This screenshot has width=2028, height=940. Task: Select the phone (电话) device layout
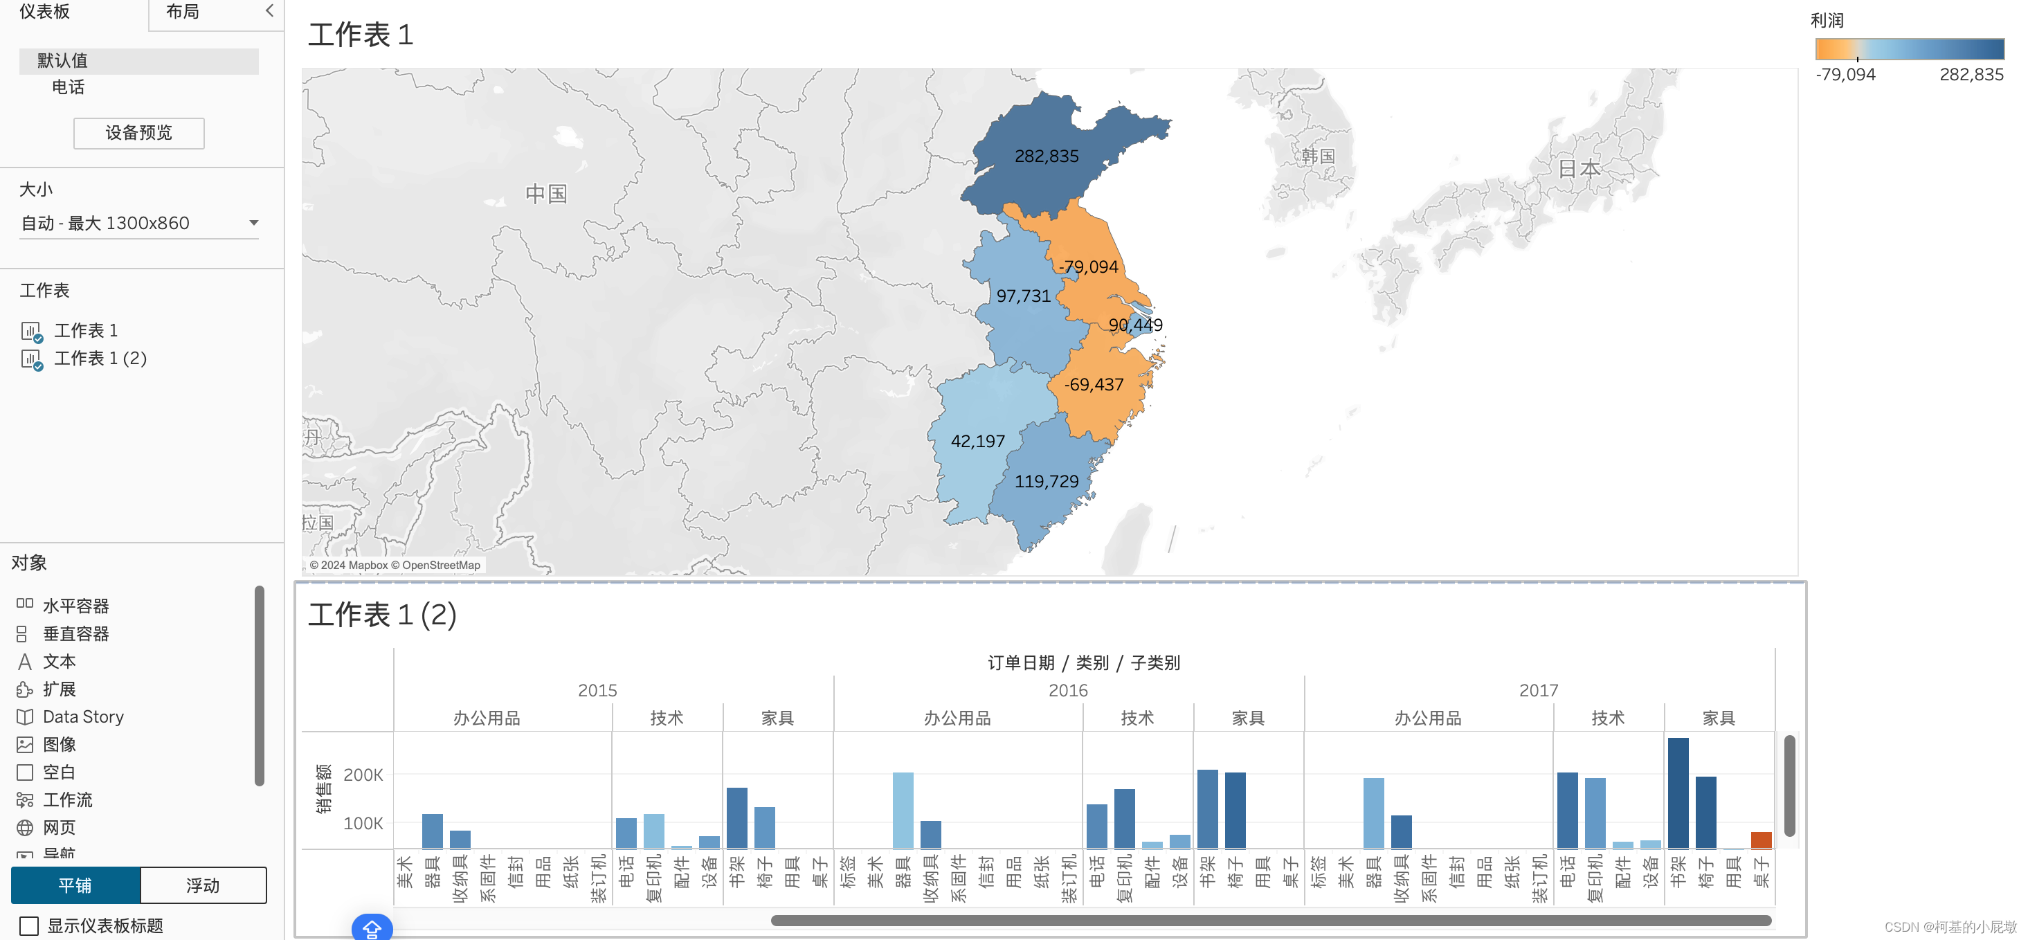pos(69,87)
